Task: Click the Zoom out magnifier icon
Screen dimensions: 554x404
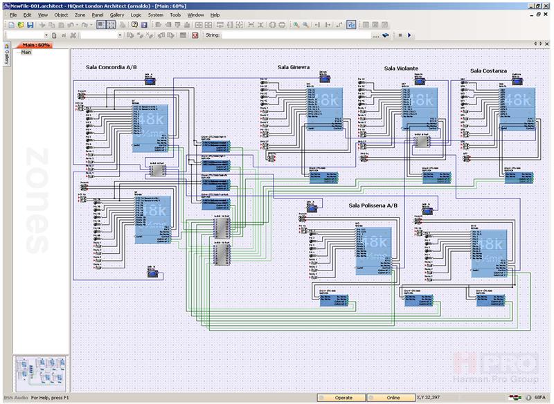Action: [305, 25]
